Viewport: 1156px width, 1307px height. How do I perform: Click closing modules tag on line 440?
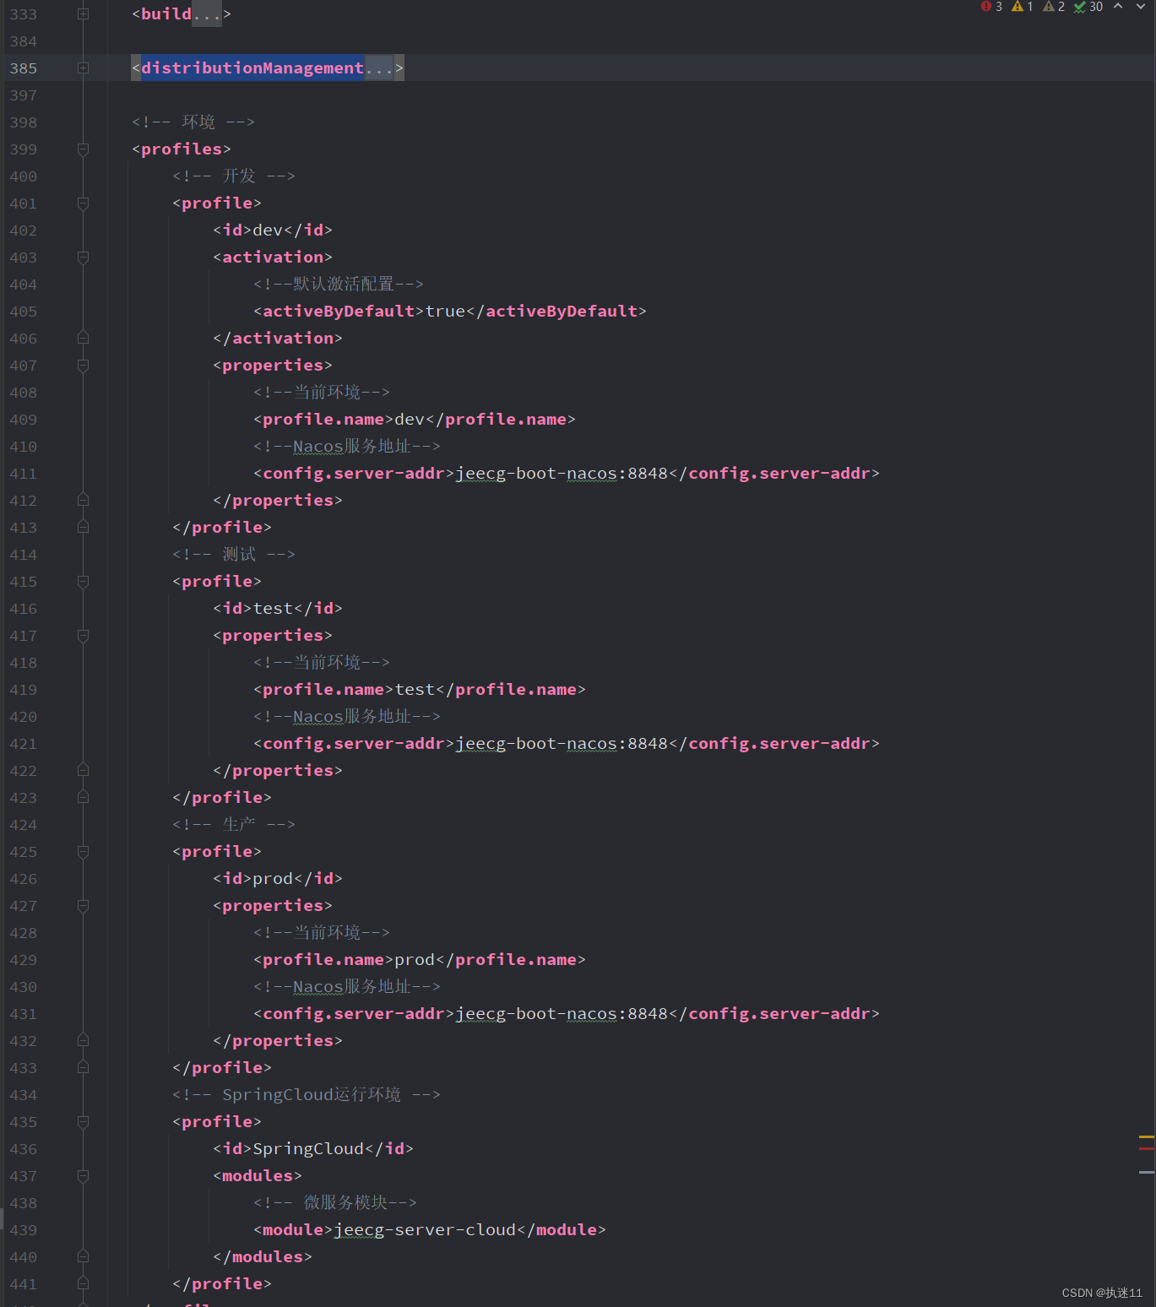(x=263, y=1256)
